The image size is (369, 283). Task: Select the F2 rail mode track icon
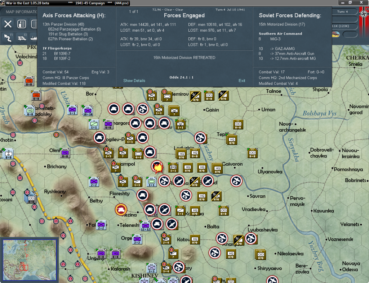(22, 38)
